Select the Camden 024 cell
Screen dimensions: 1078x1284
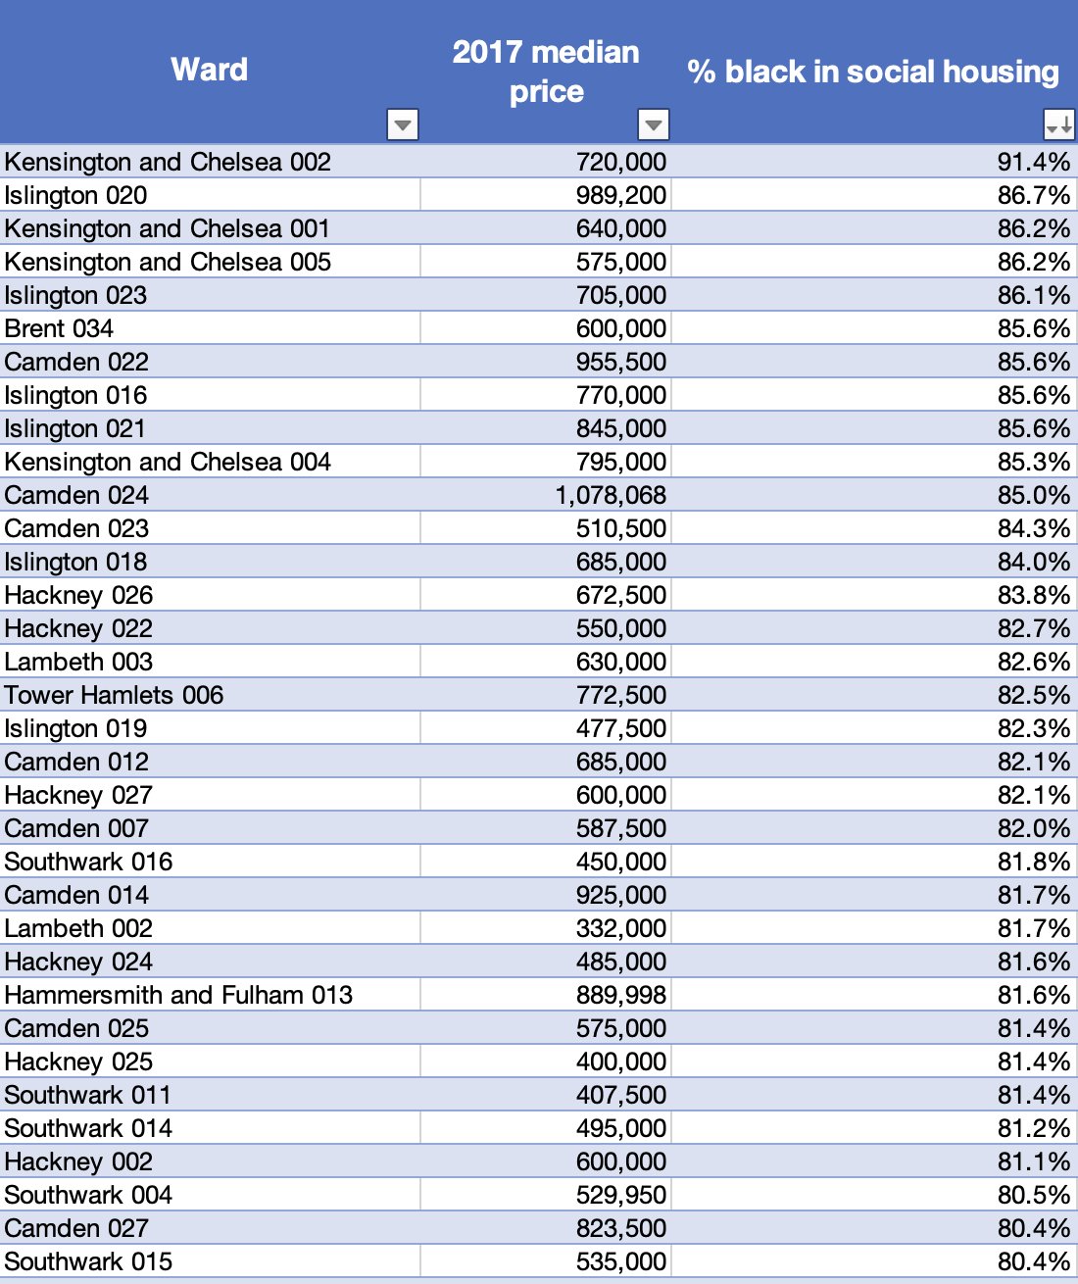tap(210, 495)
